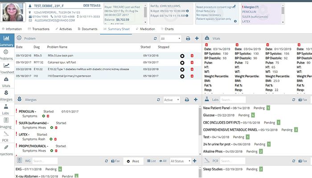The height and width of the screenshot is (178, 312).
Task: Add a new problem entry
Action: pyautogui.click(x=197, y=38)
